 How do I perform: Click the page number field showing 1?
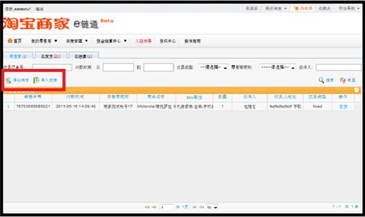pos(167,207)
